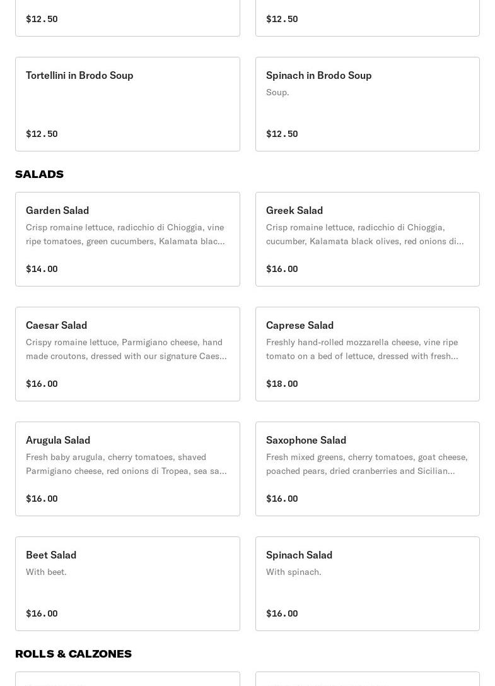495x686 pixels.
Task: Open the Tortellini in Brodo Soup item
Action: pyautogui.click(x=127, y=104)
